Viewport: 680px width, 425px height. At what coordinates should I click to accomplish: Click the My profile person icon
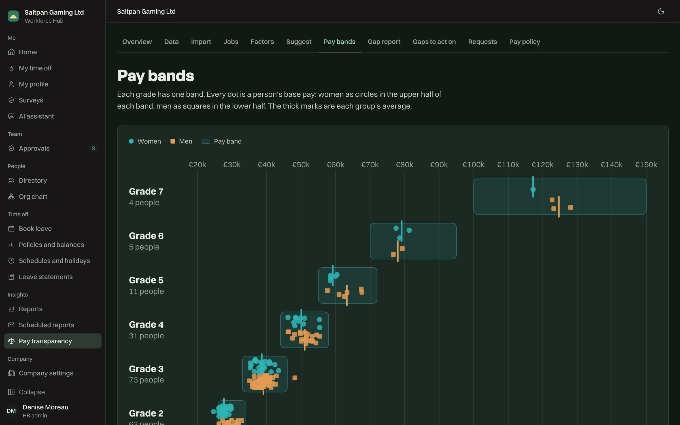(11, 84)
